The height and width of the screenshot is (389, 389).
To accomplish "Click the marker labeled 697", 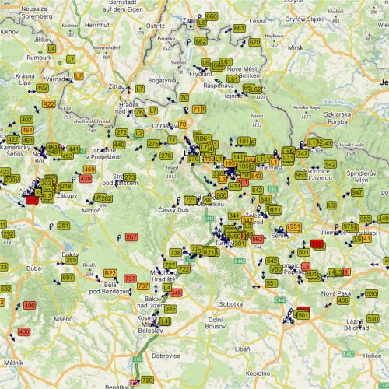I will tap(68, 278).
